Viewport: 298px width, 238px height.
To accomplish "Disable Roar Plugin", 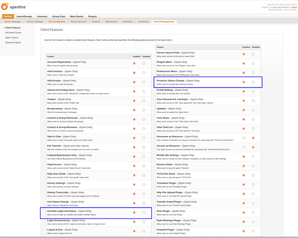I will tap(253, 212).
